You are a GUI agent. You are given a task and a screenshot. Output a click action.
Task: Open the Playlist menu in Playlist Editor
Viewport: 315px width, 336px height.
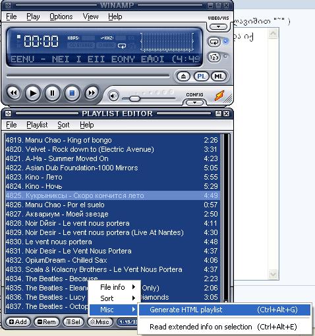(37, 125)
